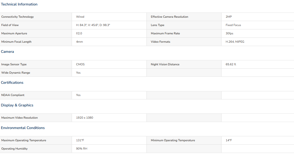Screen dimensions: 294x154
Task: Click the 30fps frame rate value
Action: (229, 33)
